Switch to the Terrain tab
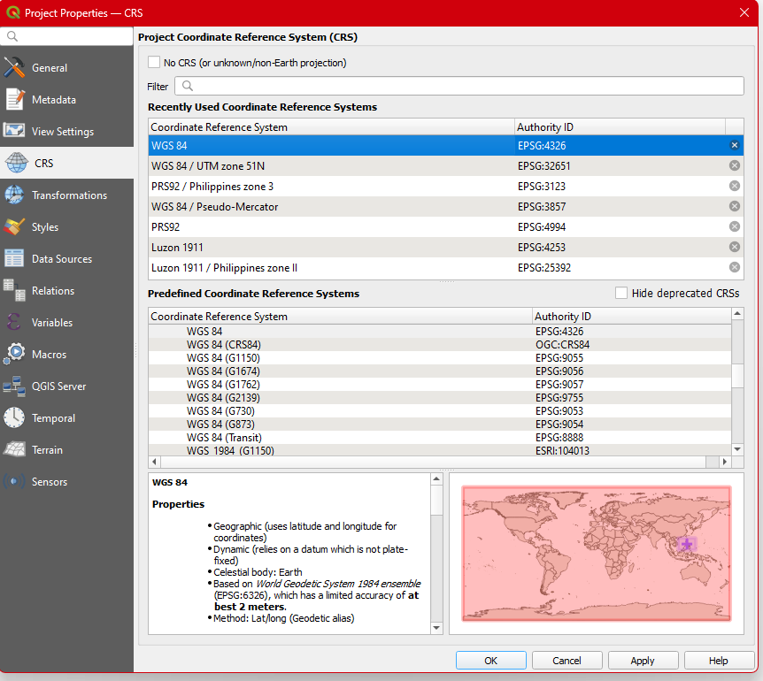Screen dimensions: 763x681 (47, 450)
